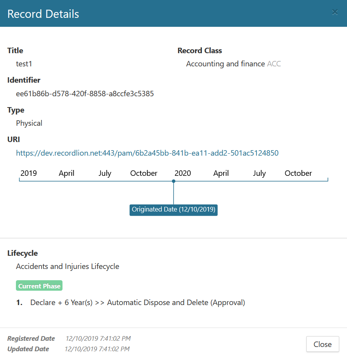Select the 2020 year label on timeline
The image size is (347, 359).
tap(183, 173)
